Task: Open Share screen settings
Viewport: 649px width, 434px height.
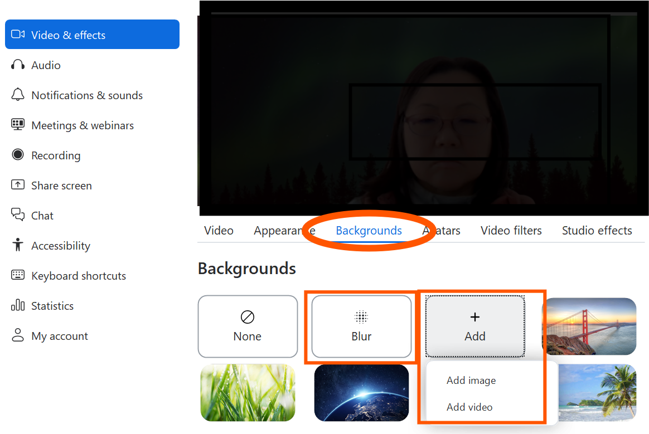Action: (93, 186)
